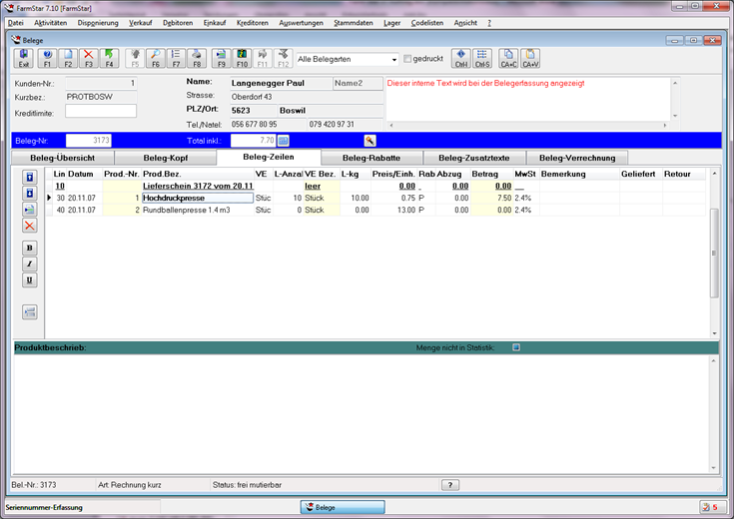Screen dimensions: 734x519
Task: Click the Preis/Einh. cell 13.00
Action: tap(393, 211)
